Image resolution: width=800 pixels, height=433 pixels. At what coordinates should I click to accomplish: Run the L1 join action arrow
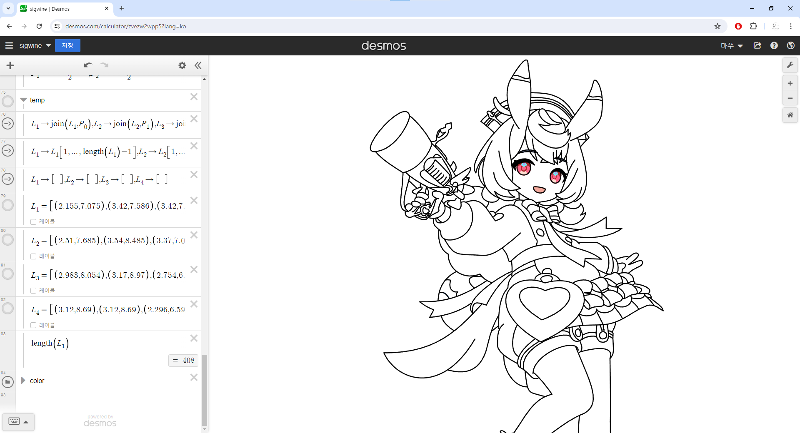(8, 124)
